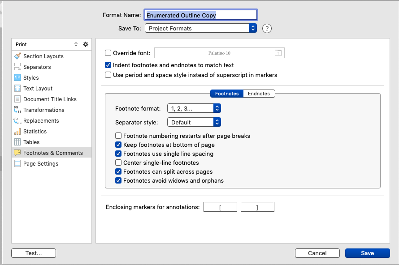The height and width of the screenshot is (265, 399).
Task: Click the Section Layouts icon in sidebar
Action: (17, 56)
